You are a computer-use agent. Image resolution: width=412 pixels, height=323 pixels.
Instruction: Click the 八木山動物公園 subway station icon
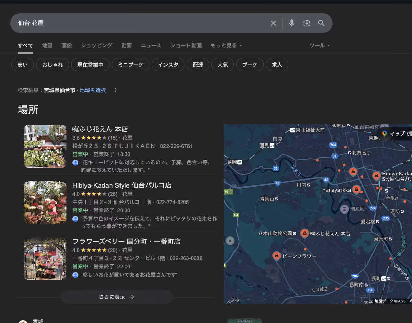point(295,233)
